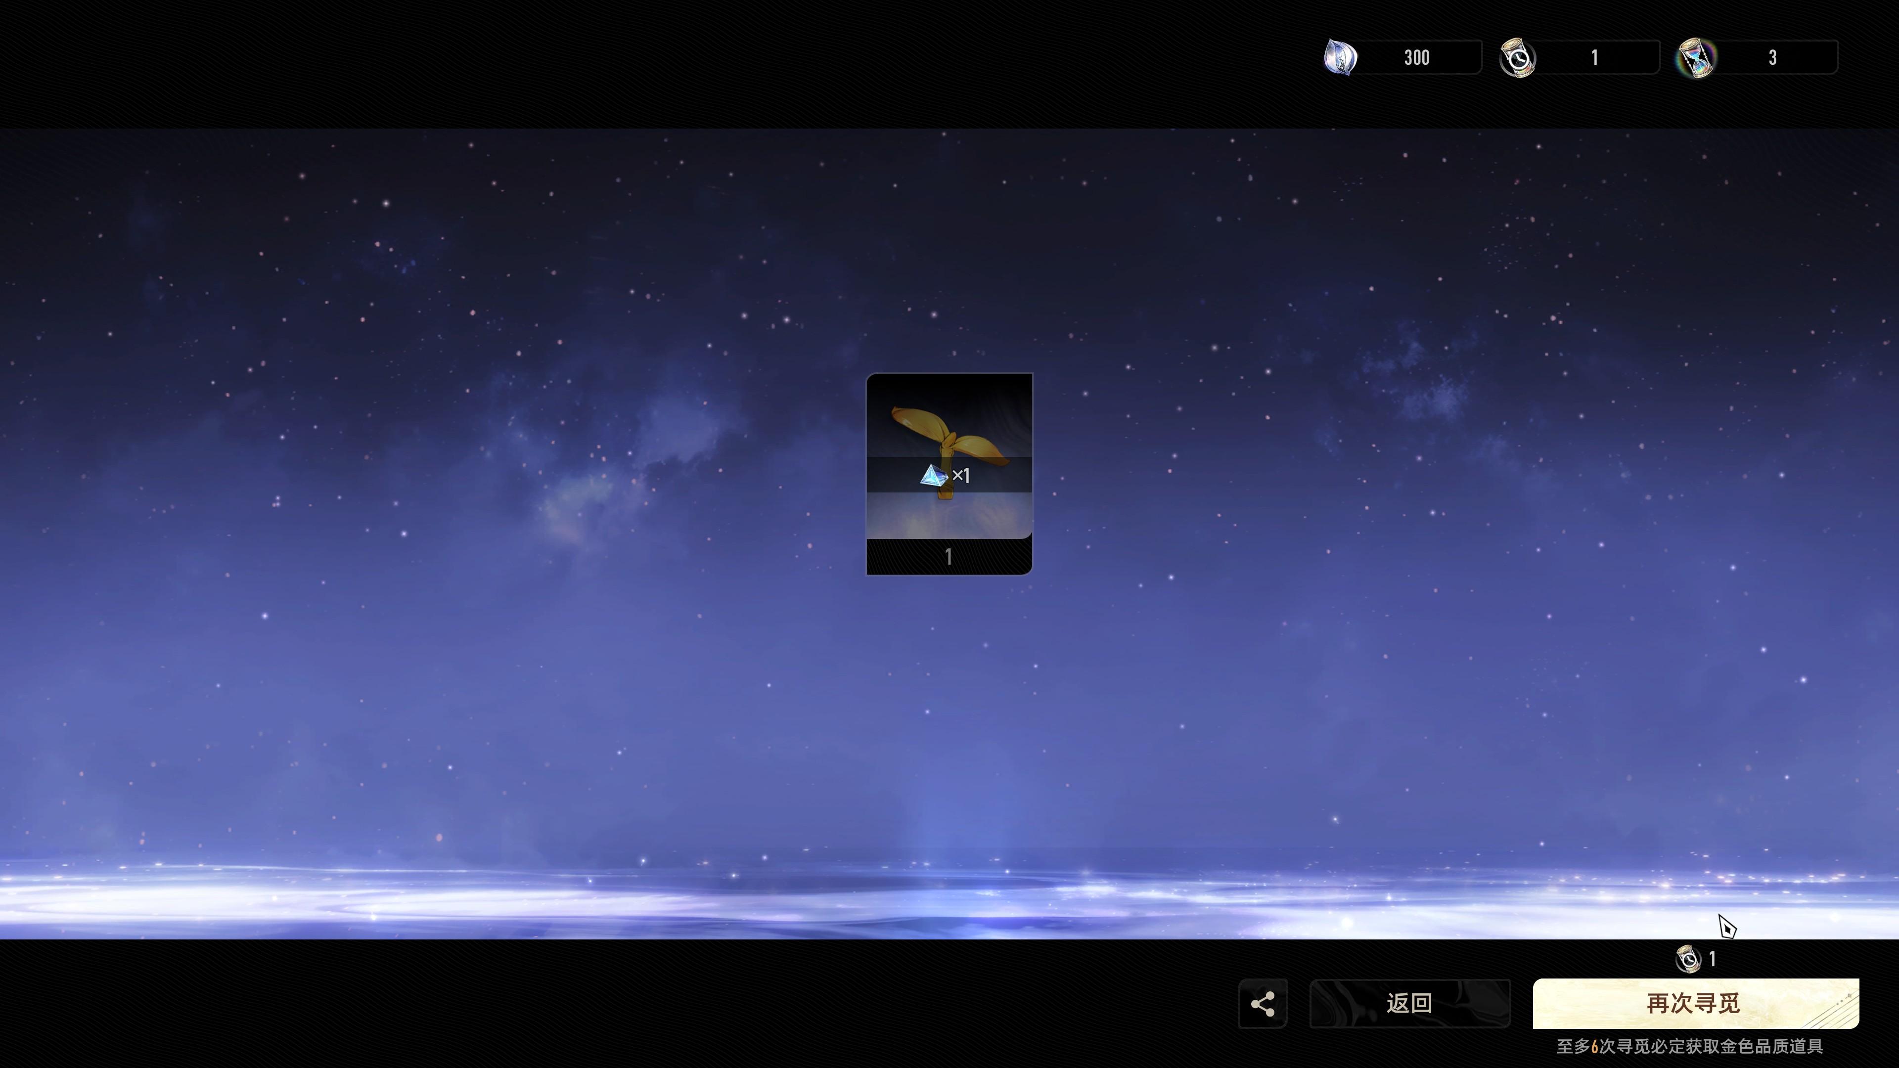Image resolution: width=1899 pixels, height=1068 pixels.
Task: Click the cost number 1 above 再次寻觅
Action: coord(1713,959)
